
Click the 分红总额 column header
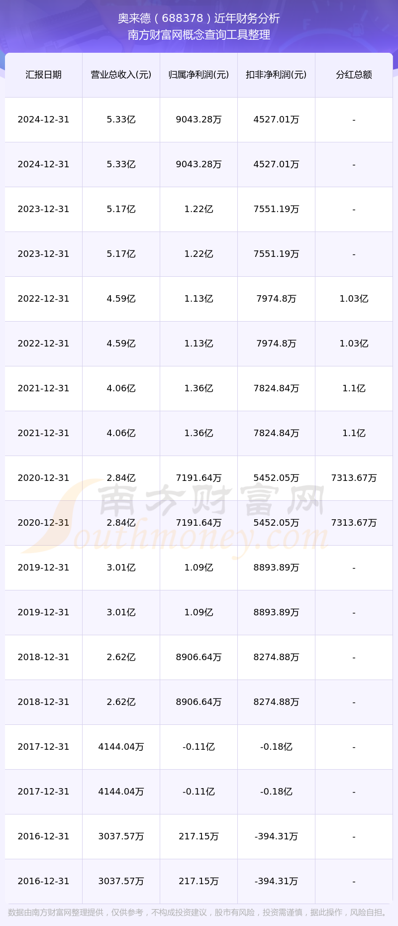click(x=354, y=75)
